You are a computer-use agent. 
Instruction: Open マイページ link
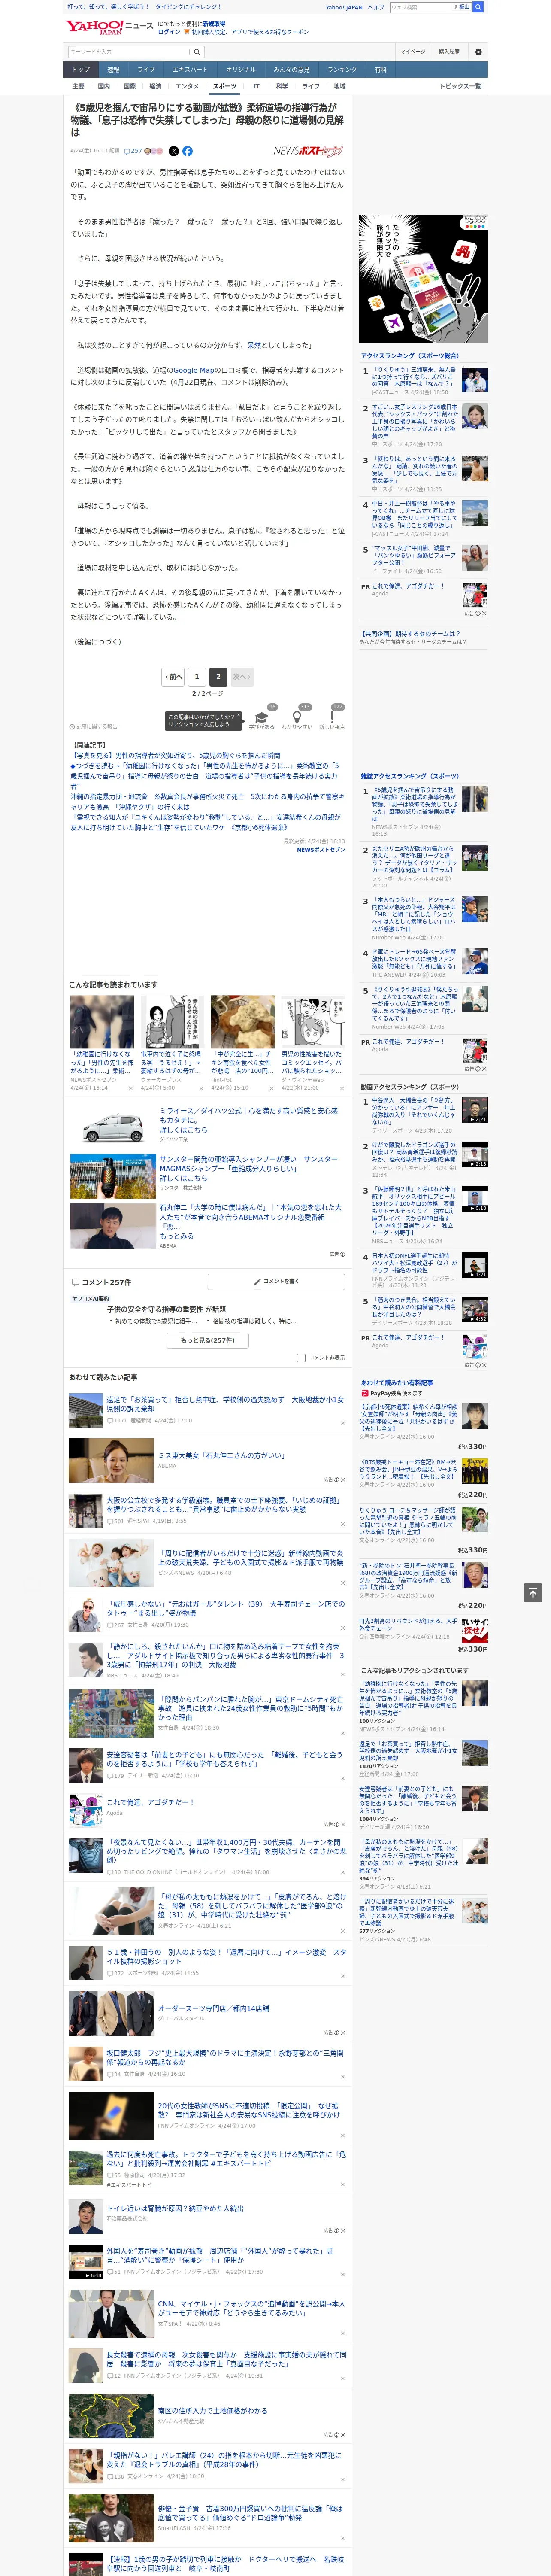[x=413, y=52]
